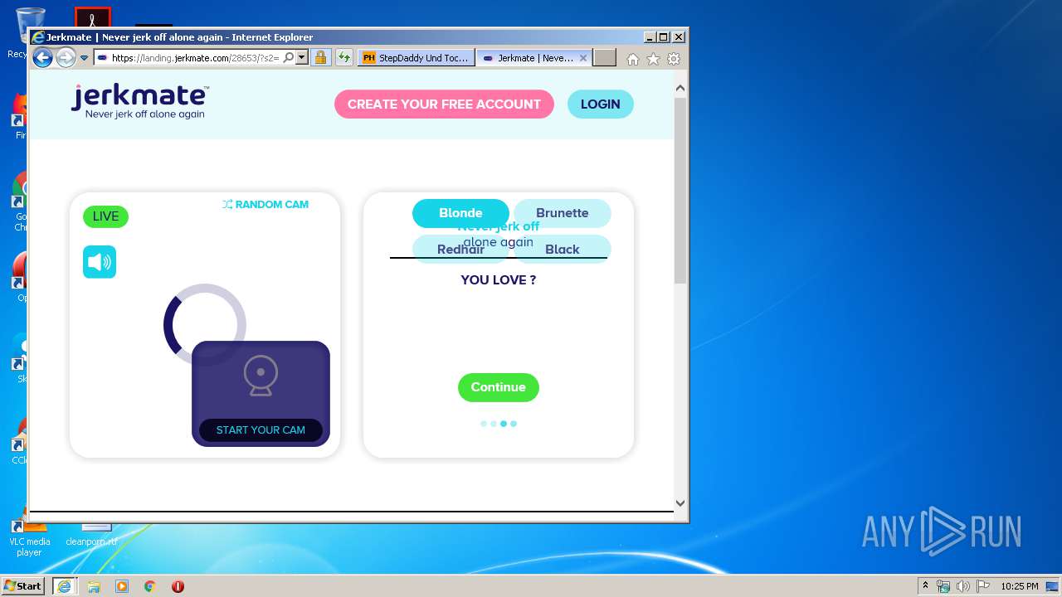Select the Brunette option

pyautogui.click(x=563, y=213)
